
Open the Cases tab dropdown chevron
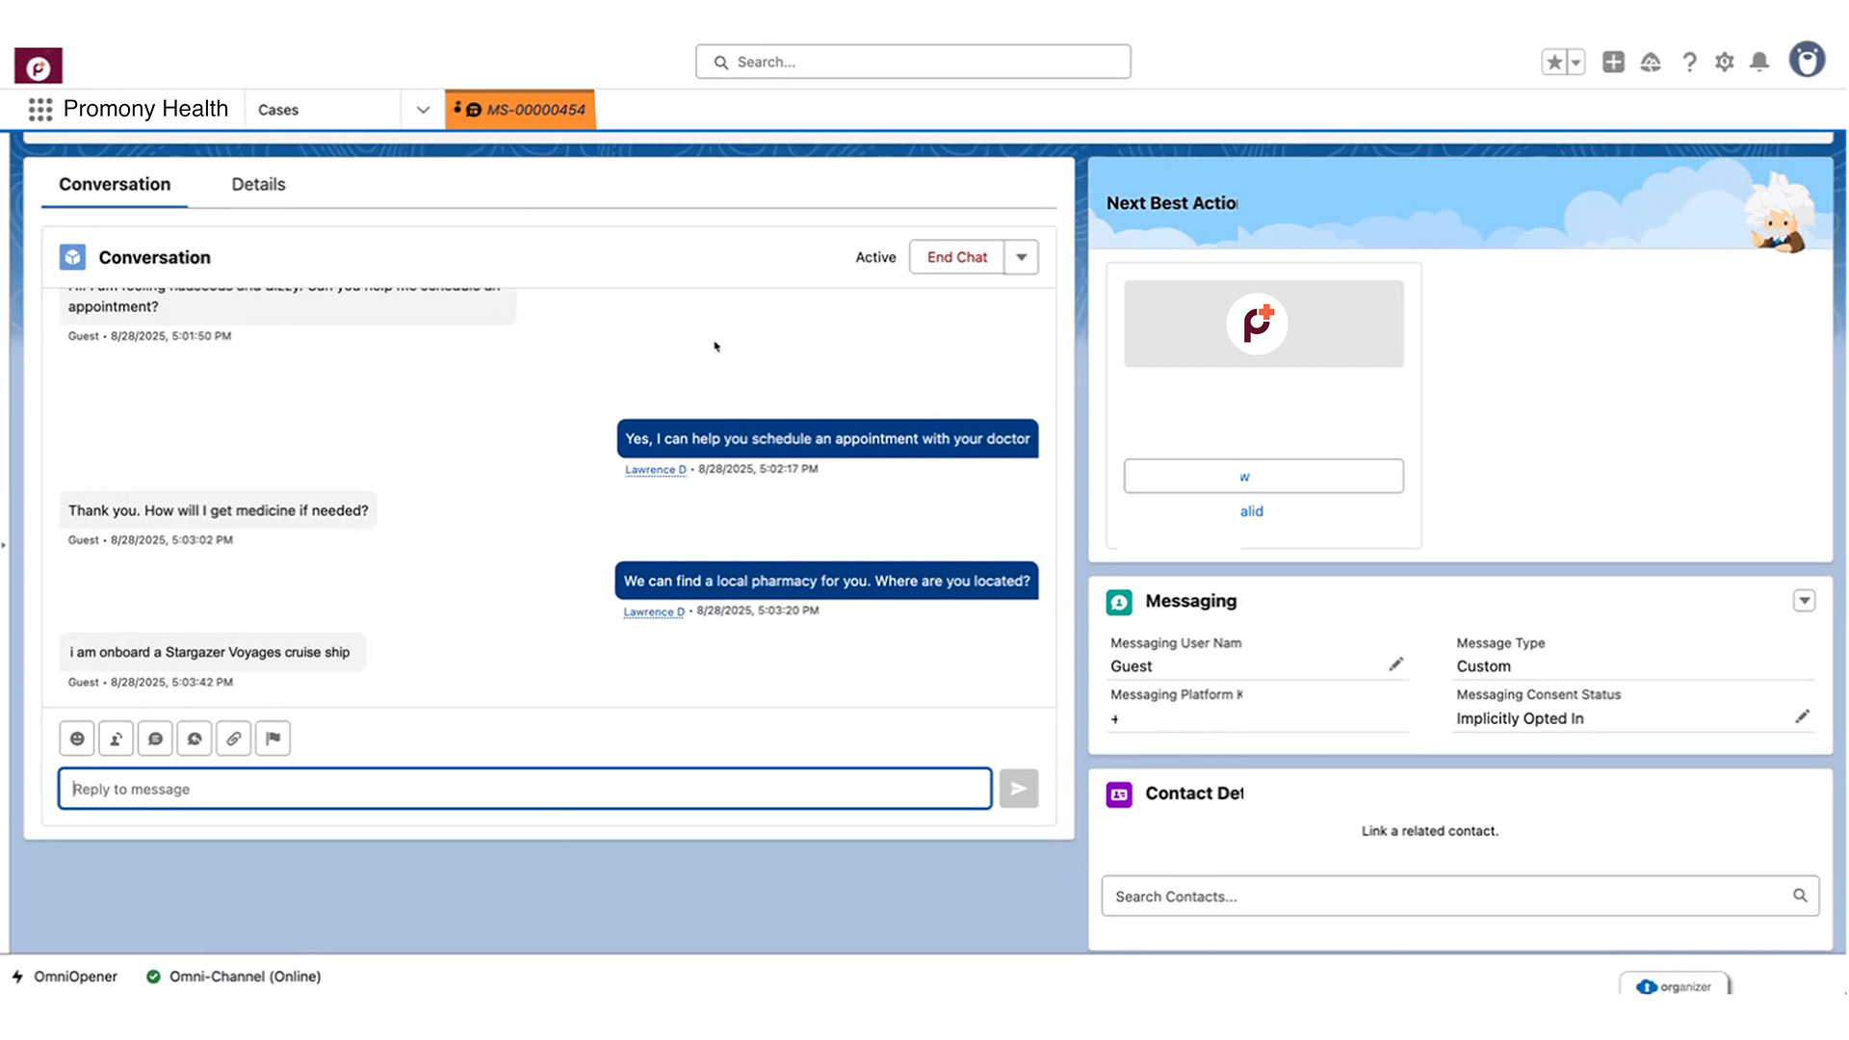point(423,109)
